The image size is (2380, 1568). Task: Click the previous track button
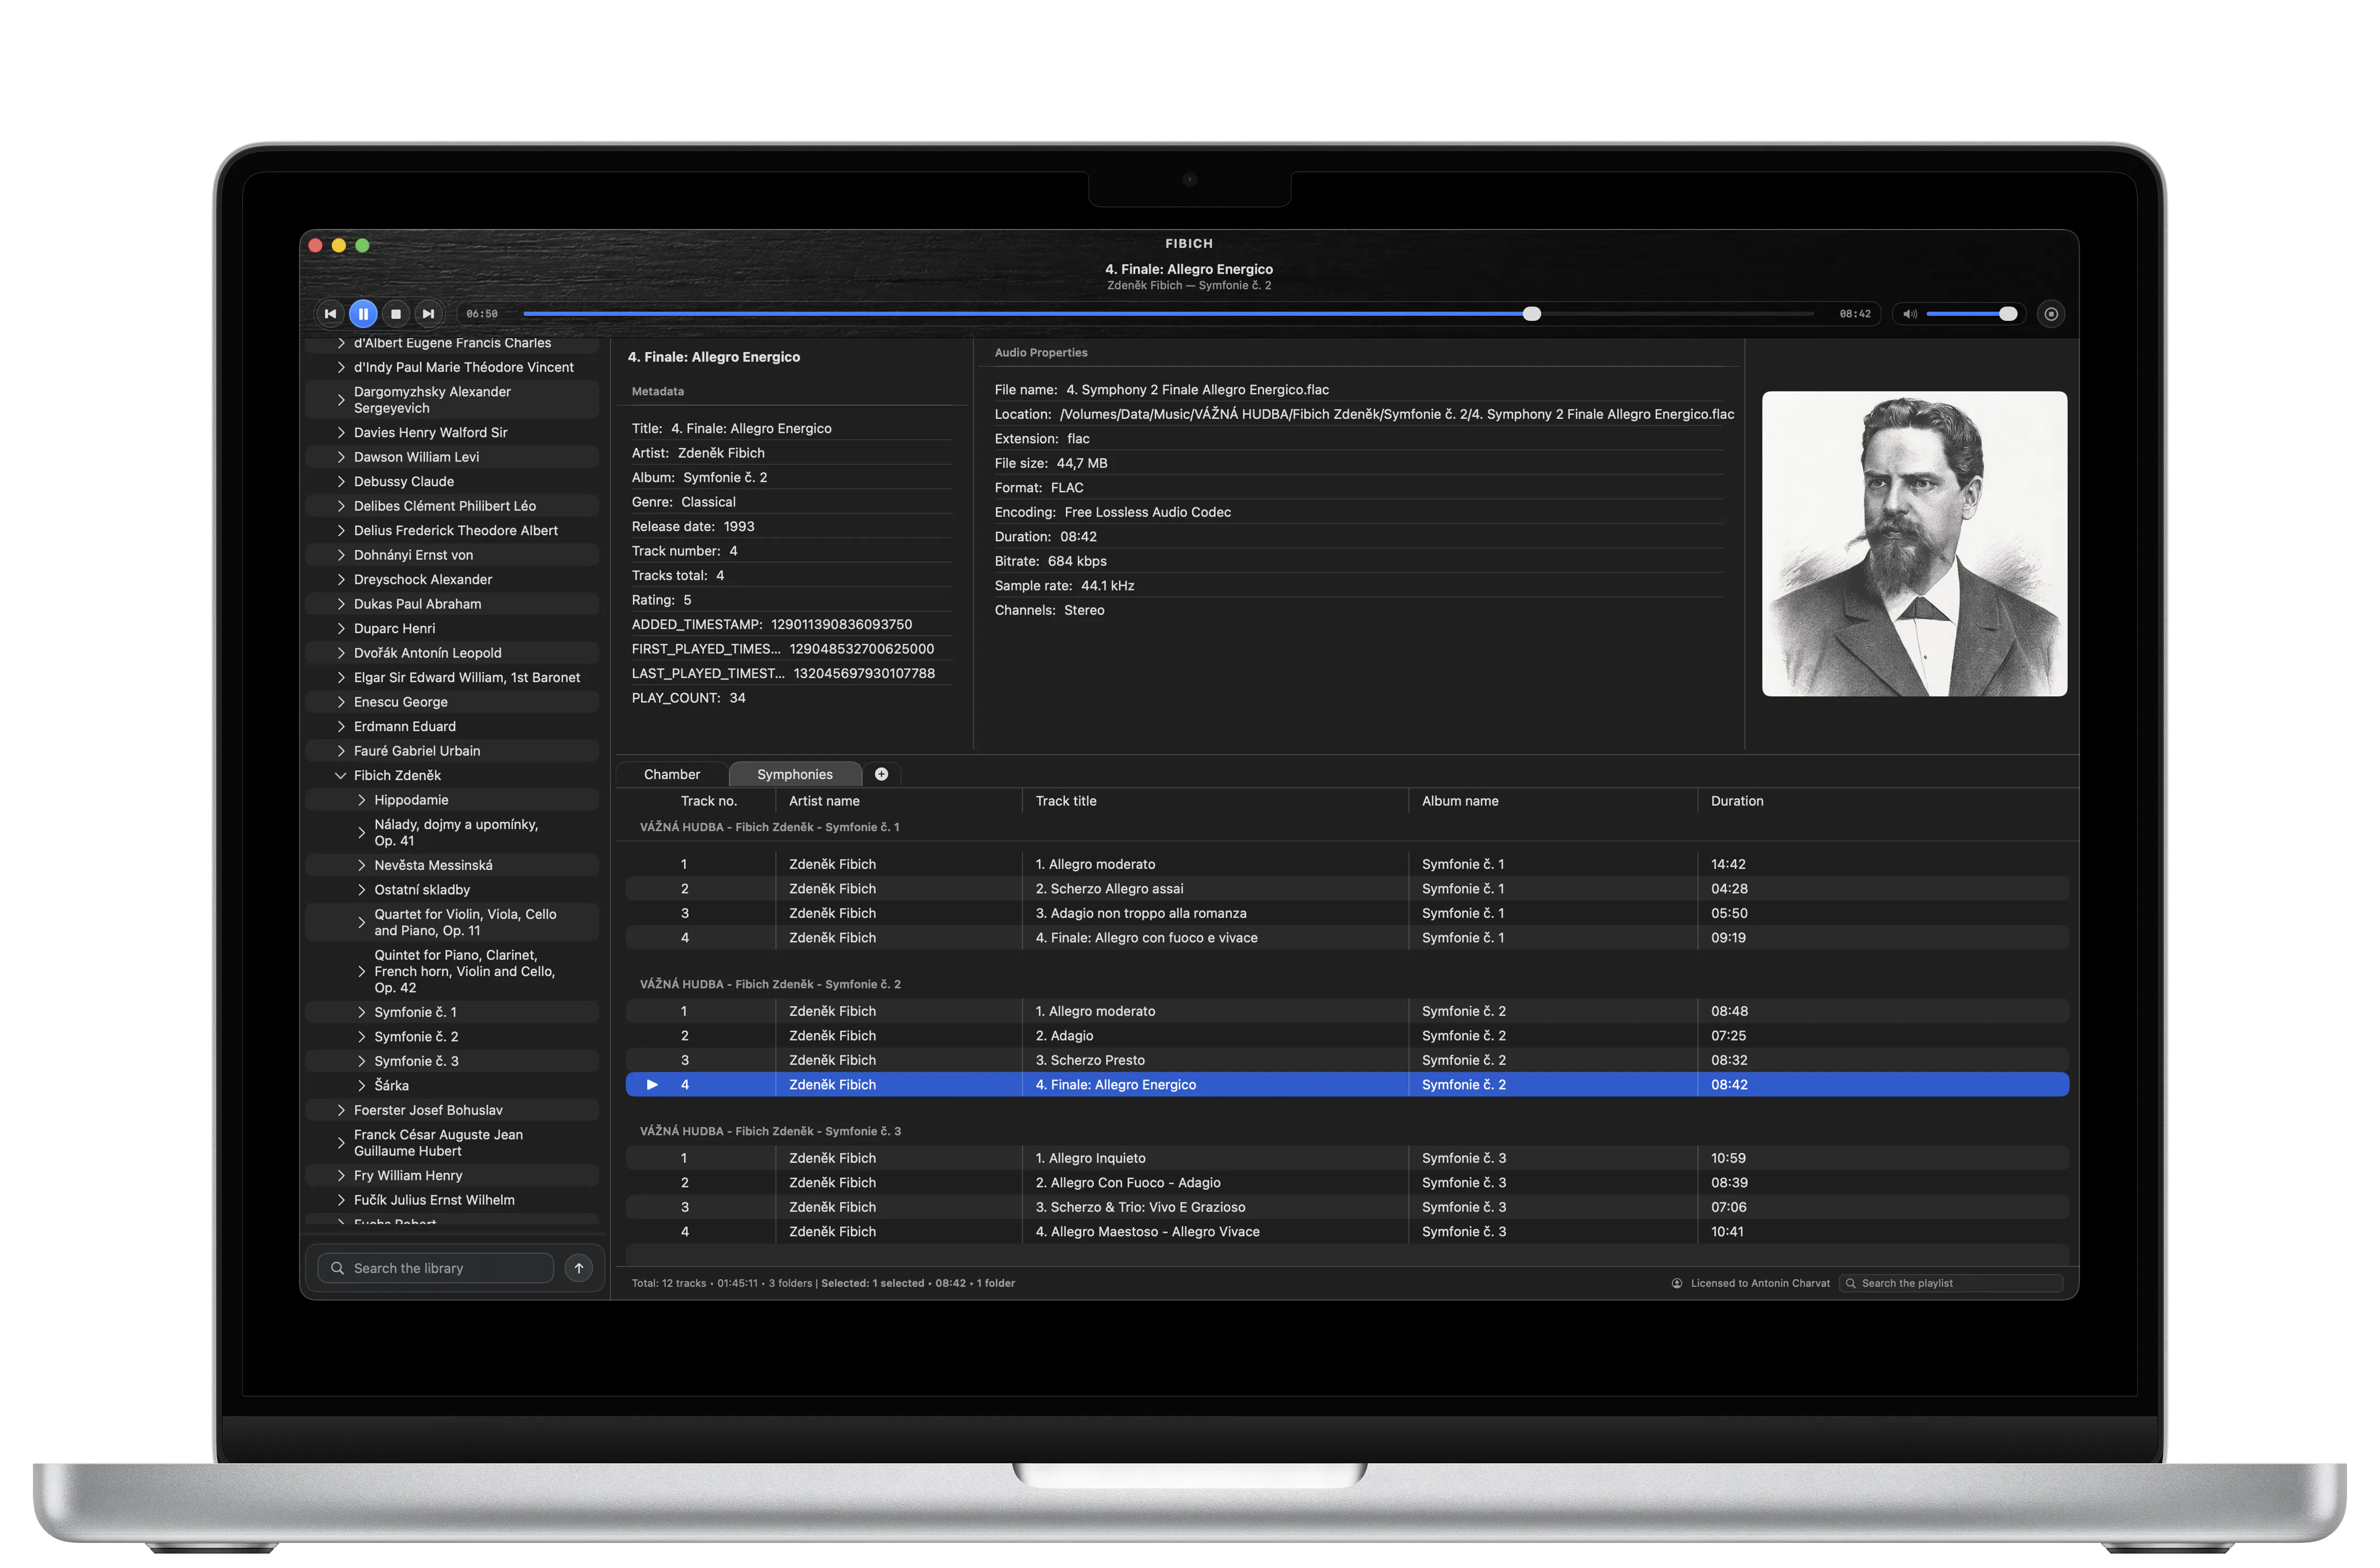(x=330, y=314)
